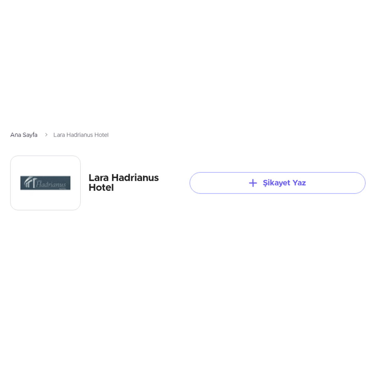Viewport: 376px width, 376px height.
Task: Click the plus icon in Şikayet Yaz
Action: pyautogui.click(x=253, y=183)
